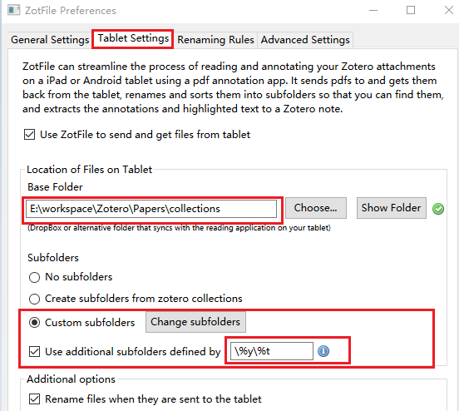
Task: Minimize the ZotFile Preferences window
Action: 373,10
